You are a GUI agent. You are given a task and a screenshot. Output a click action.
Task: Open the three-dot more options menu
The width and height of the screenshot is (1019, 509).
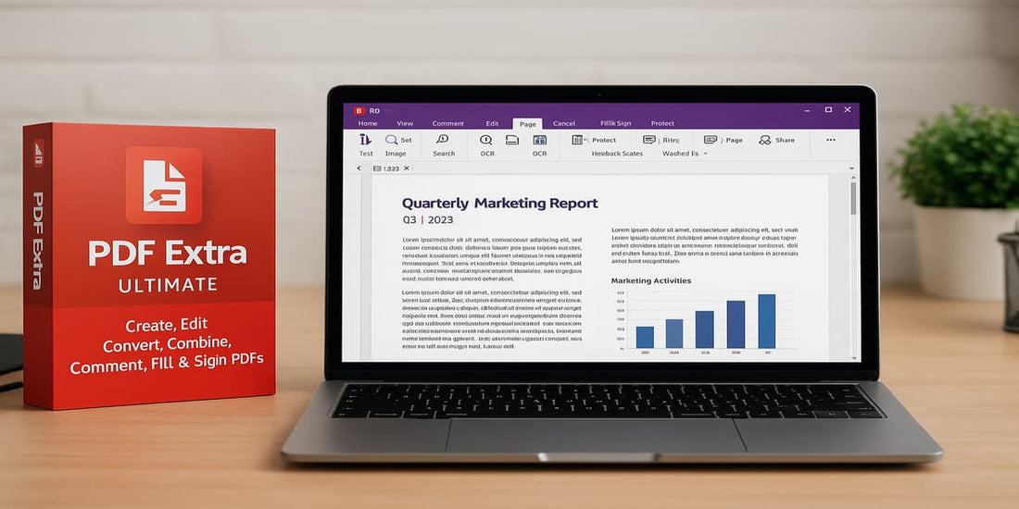pyautogui.click(x=830, y=140)
